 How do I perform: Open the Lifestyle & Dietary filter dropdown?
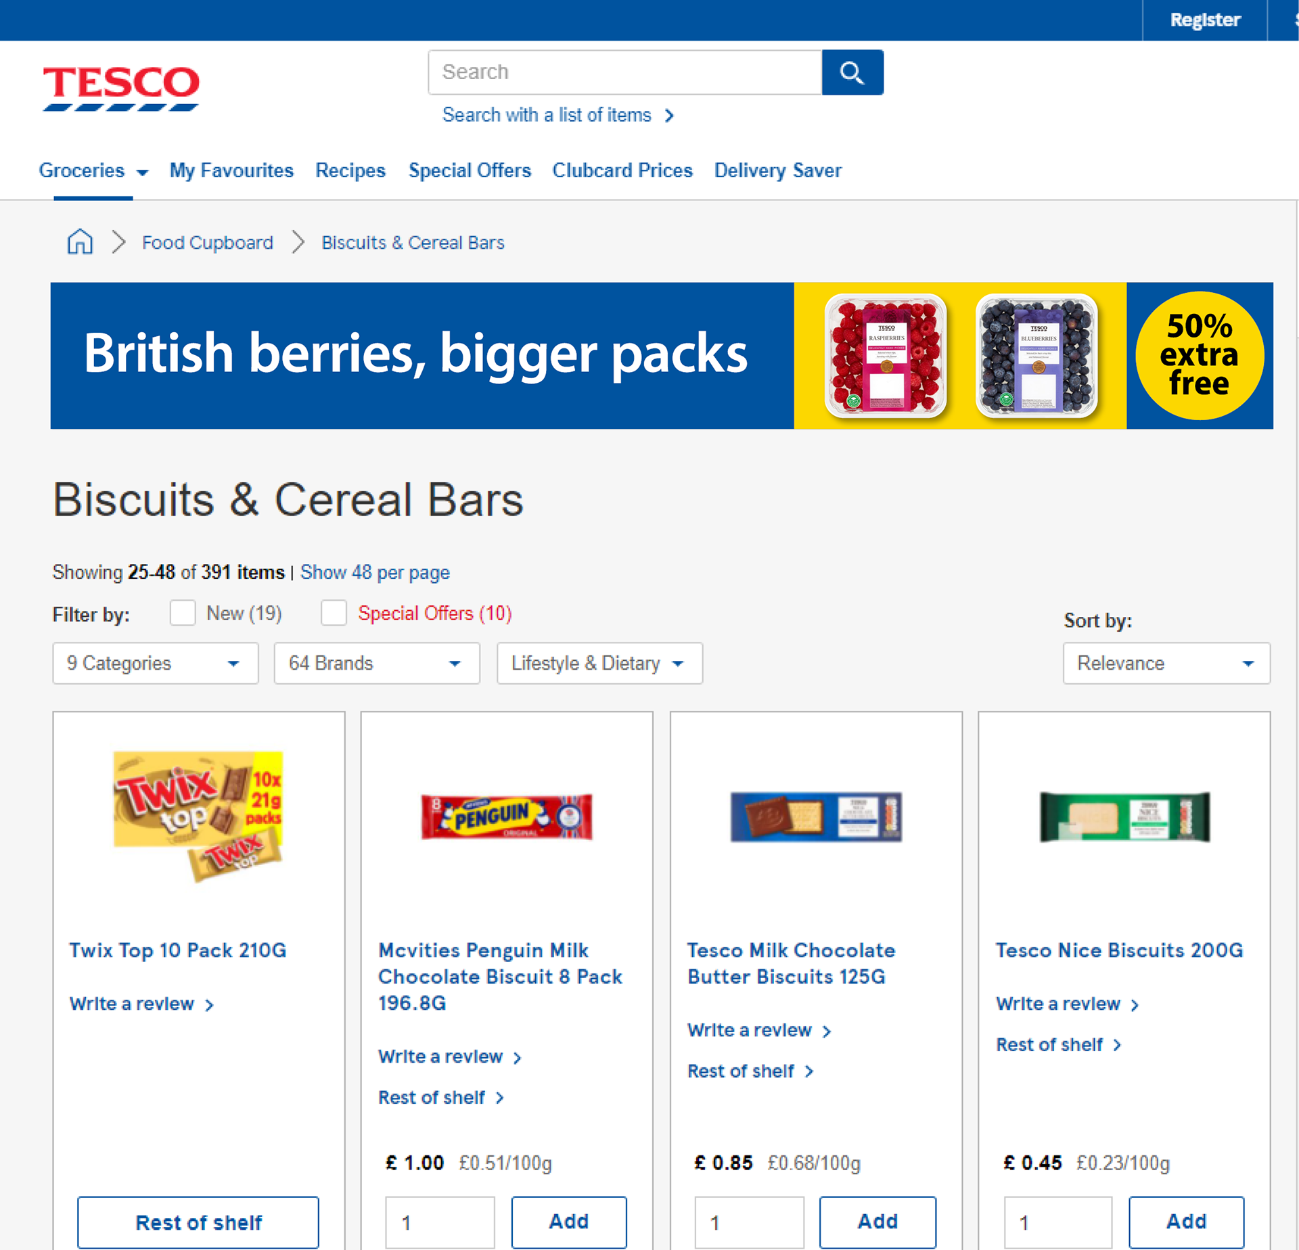pos(599,663)
